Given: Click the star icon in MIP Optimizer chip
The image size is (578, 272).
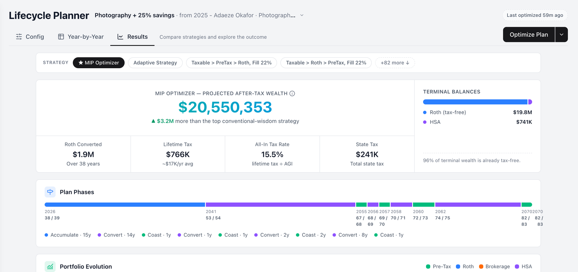Looking at the screenshot, I should point(81,63).
